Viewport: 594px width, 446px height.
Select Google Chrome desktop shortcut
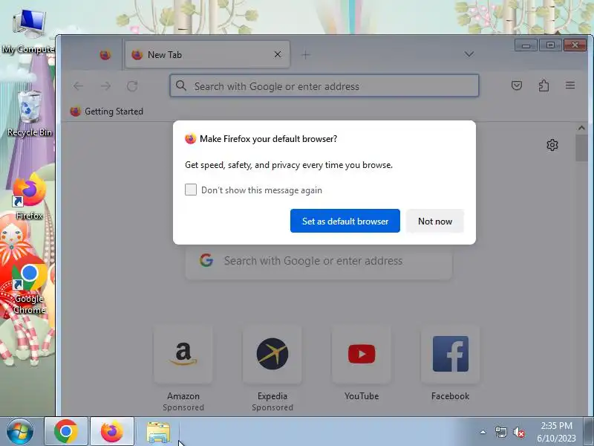(x=29, y=289)
